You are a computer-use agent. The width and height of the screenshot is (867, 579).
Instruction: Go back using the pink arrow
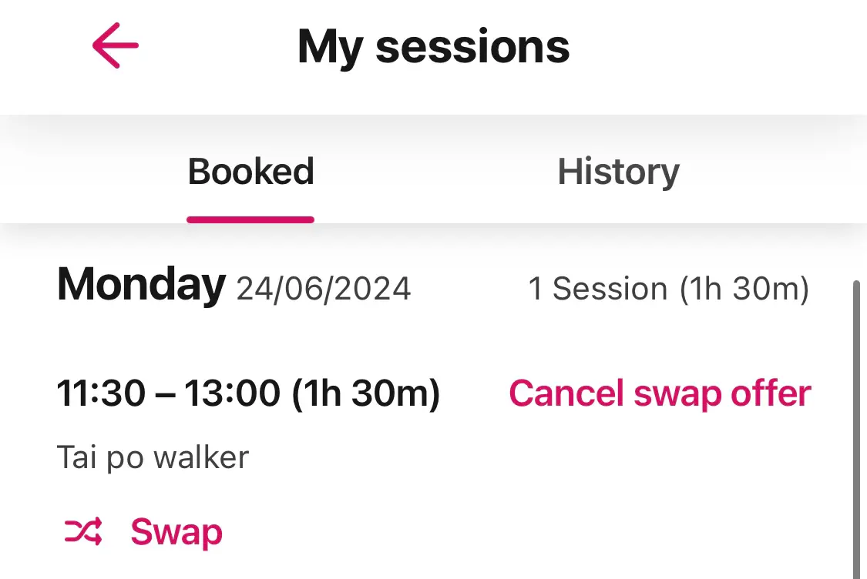coord(115,45)
